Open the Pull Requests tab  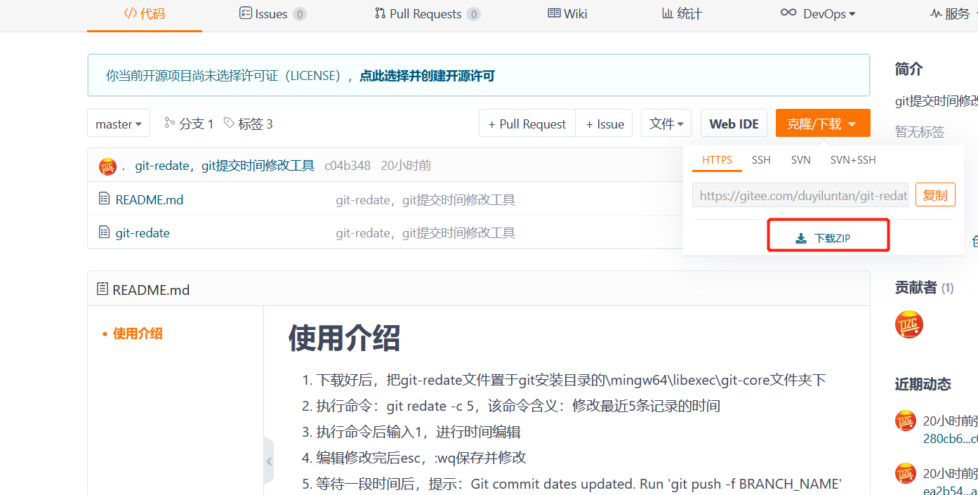click(x=427, y=13)
